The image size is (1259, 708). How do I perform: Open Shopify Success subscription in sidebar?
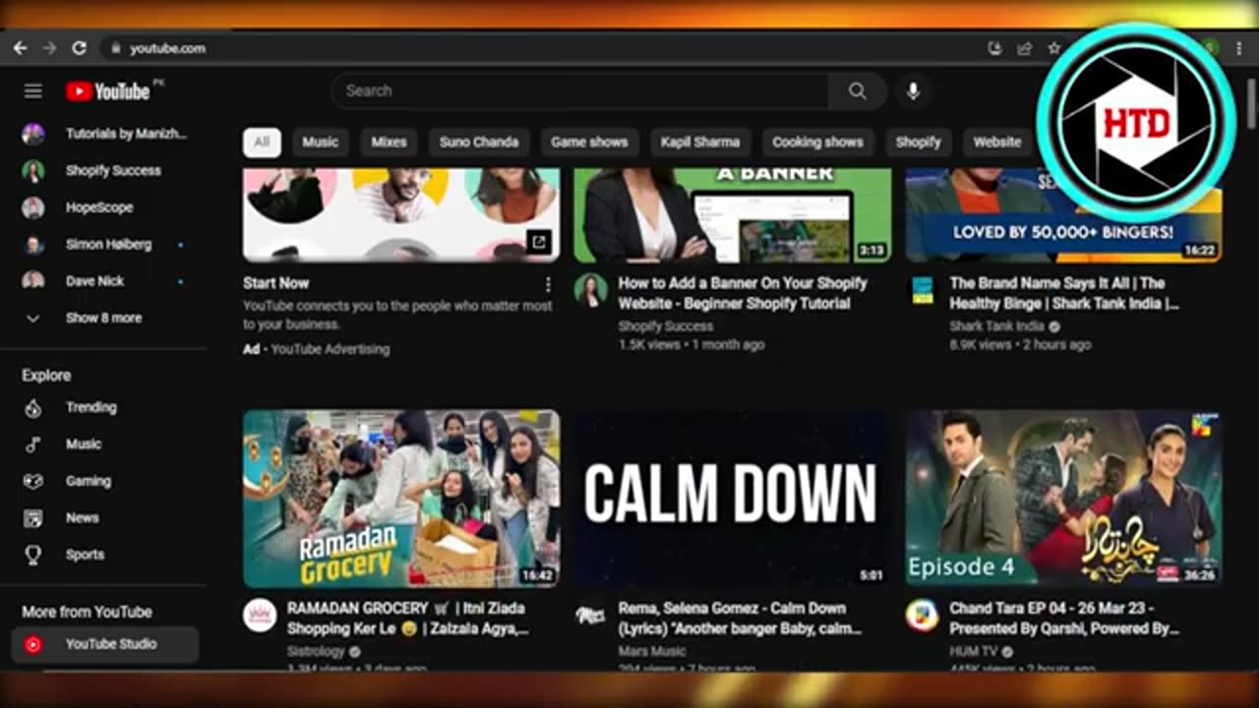pos(104,171)
